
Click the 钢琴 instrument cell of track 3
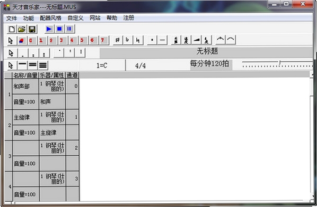[x=52, y=148]
